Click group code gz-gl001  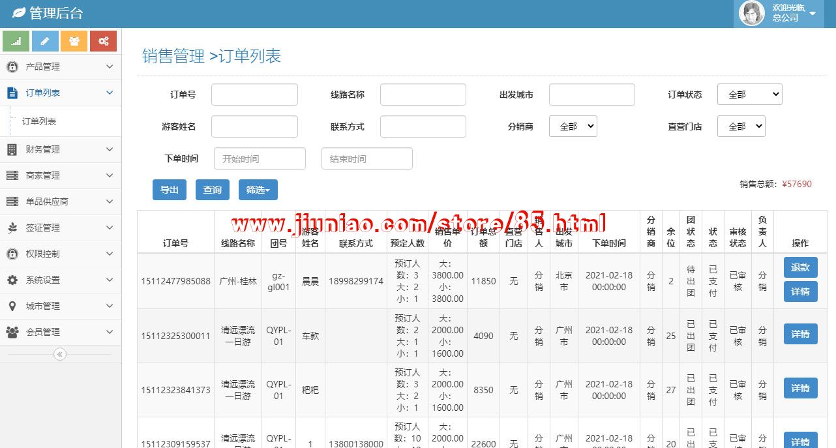[x=278, y=282]
